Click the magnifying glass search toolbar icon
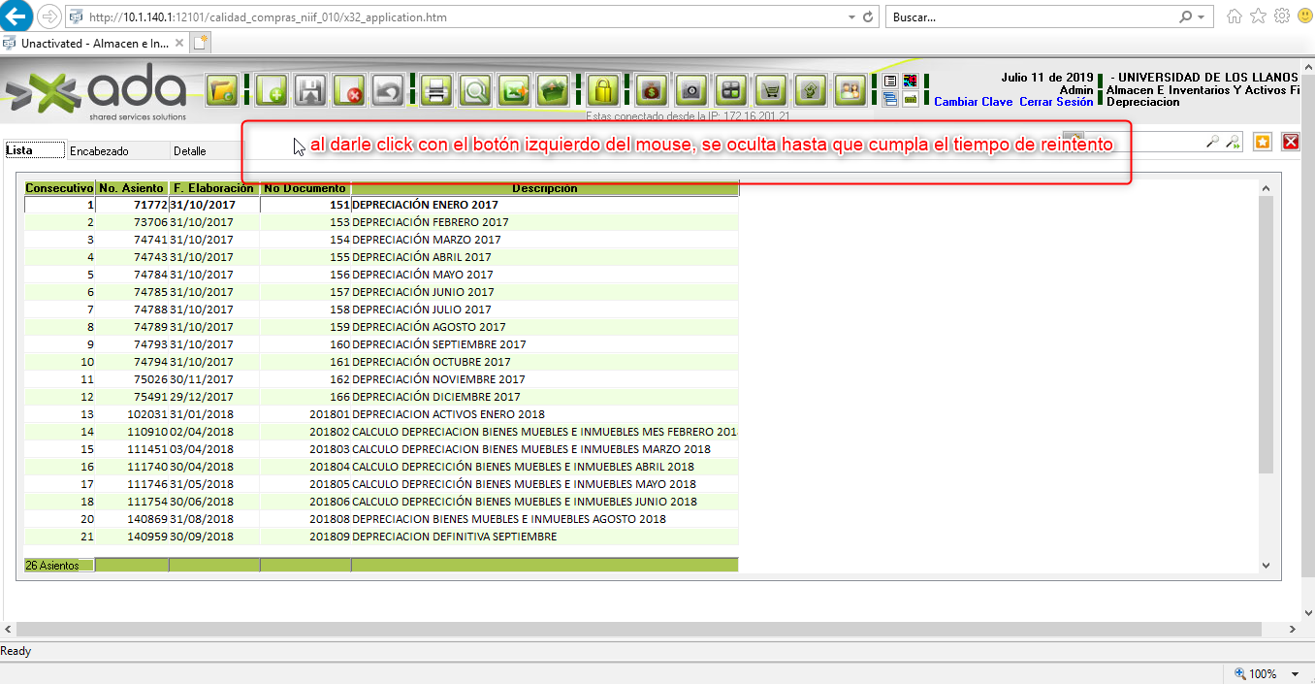1315x684 pixels. coord(475,90)
